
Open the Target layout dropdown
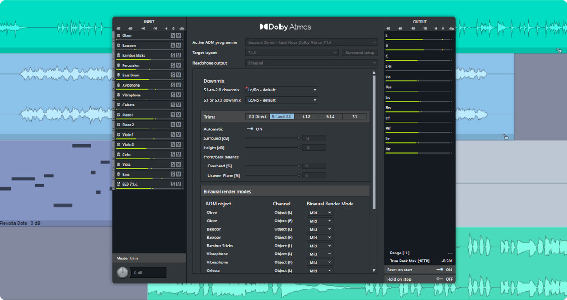(x=292, y=53)
